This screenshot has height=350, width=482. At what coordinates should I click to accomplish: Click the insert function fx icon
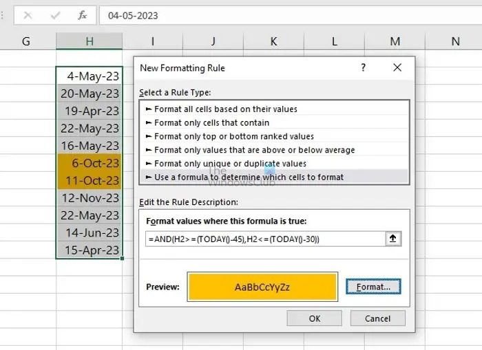coord(82,14)
